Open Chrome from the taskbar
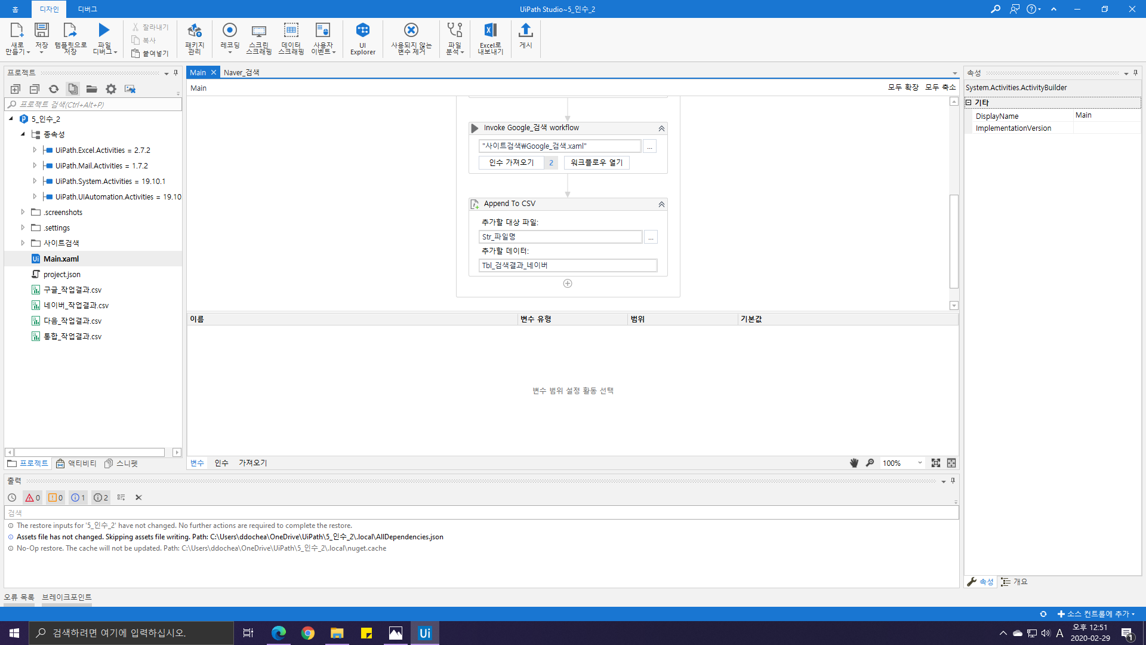1146x645 pixels. point(308,633)
